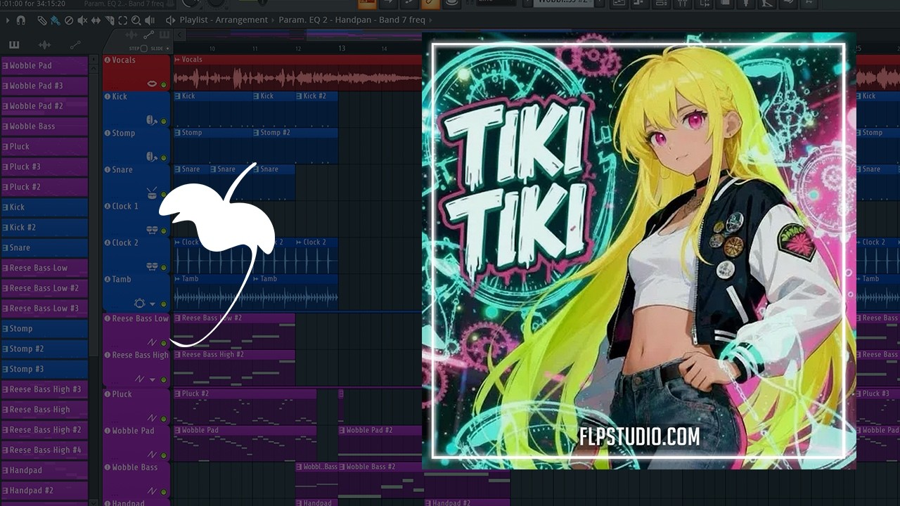Viewport: 900px width, 506px height.
Task: Click the automation icon above SLIDE
Action: (148, 35)
